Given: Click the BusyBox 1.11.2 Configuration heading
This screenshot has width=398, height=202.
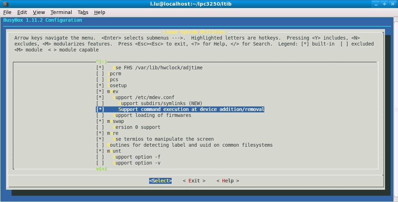Looking at the screenshot, I should (43, 20).
